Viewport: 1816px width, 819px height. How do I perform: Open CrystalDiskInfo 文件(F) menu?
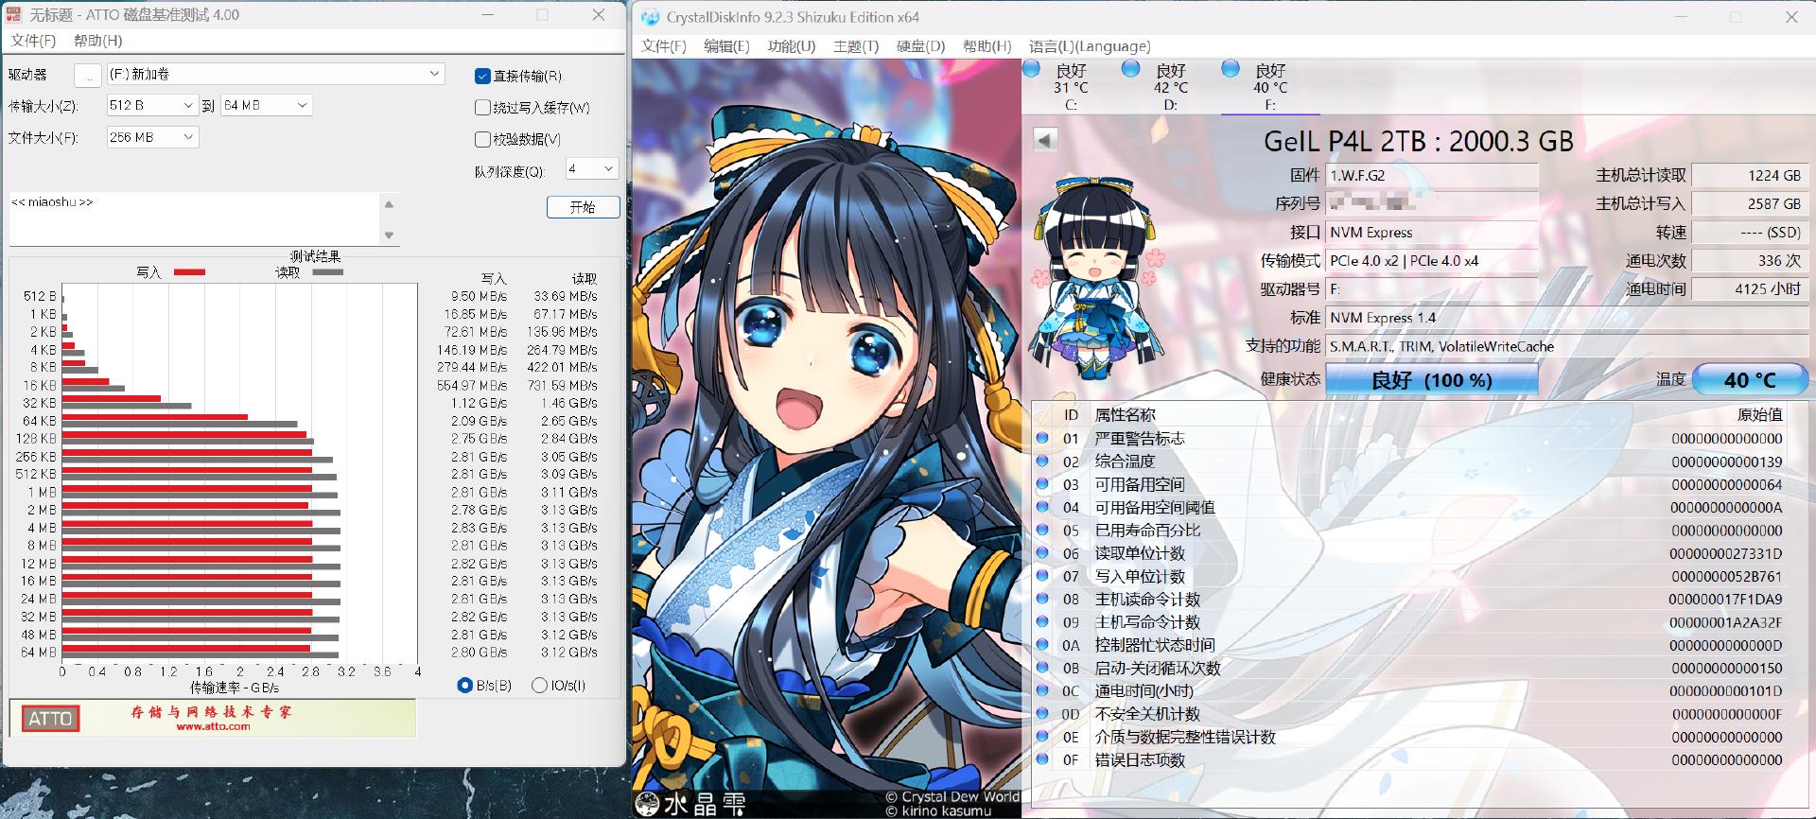click(x=664, y=46)
